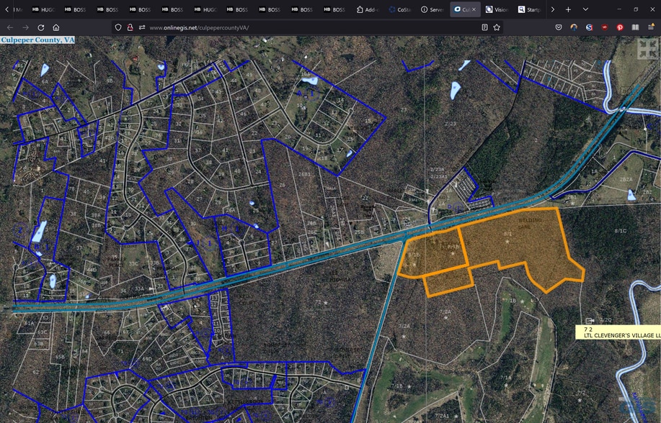The image size is (661, 423).
Task: Toggle reader view in the address bar
Action: pyautogui.click(x=485, y=27)
